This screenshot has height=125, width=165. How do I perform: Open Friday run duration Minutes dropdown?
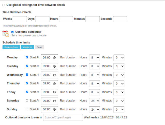pyautogui.click(x=119, y=92)
